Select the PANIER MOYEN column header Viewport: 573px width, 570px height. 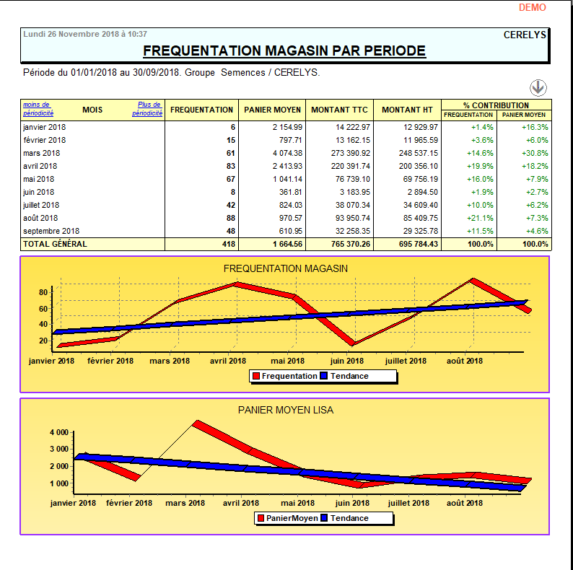[273, 110]
